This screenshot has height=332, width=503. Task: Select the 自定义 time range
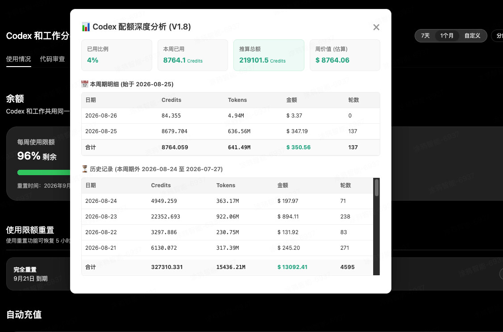coord(472,36)
